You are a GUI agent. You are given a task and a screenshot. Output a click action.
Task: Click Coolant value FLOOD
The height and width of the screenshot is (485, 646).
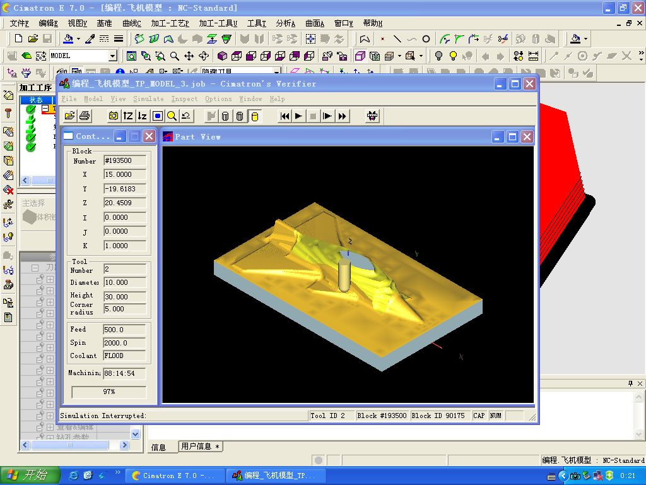pos(124,356)
